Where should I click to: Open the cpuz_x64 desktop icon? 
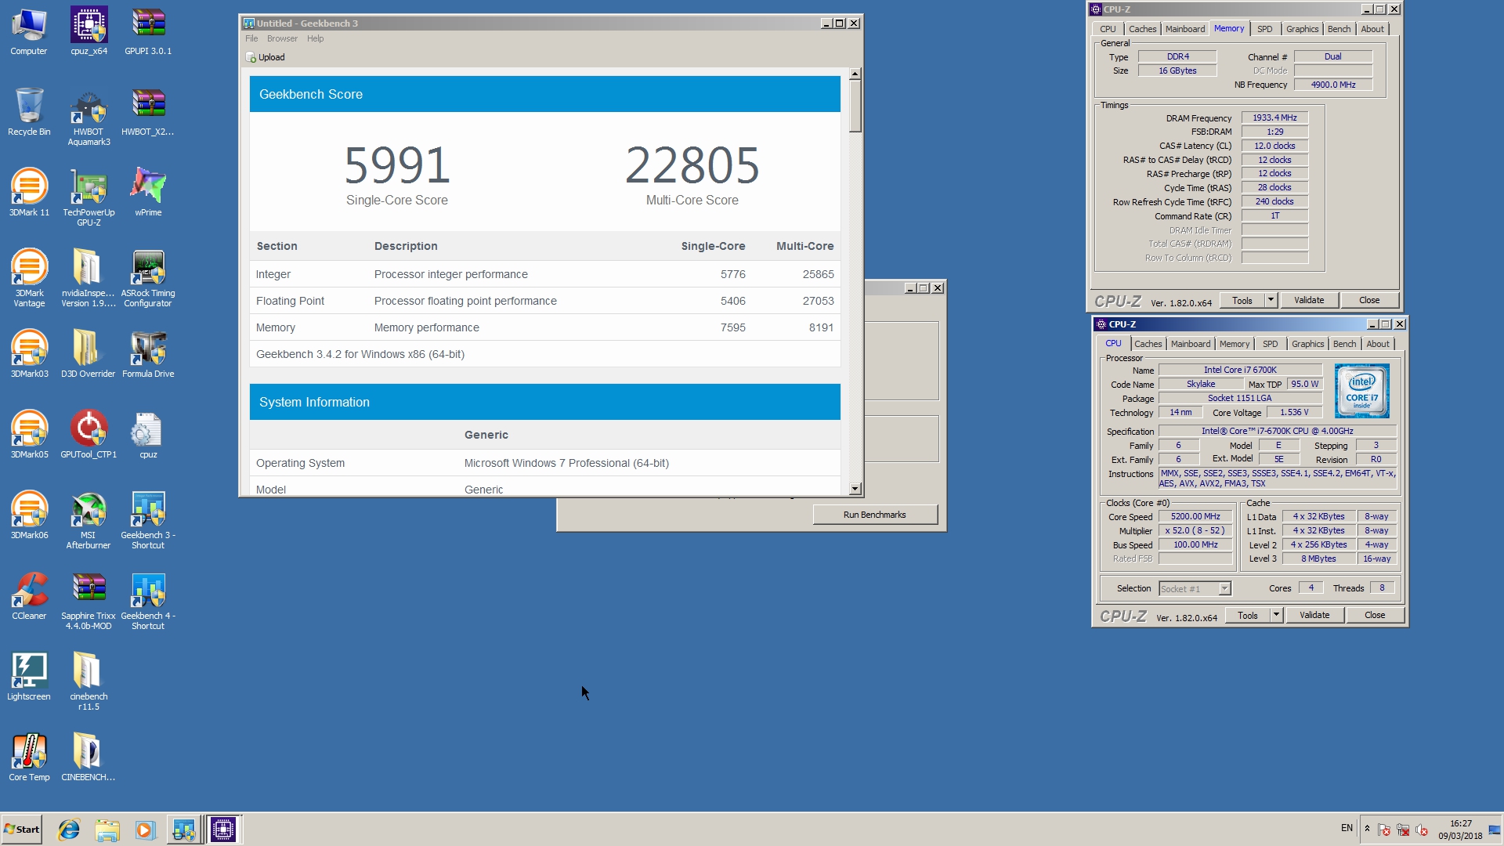tap(89, 31)
